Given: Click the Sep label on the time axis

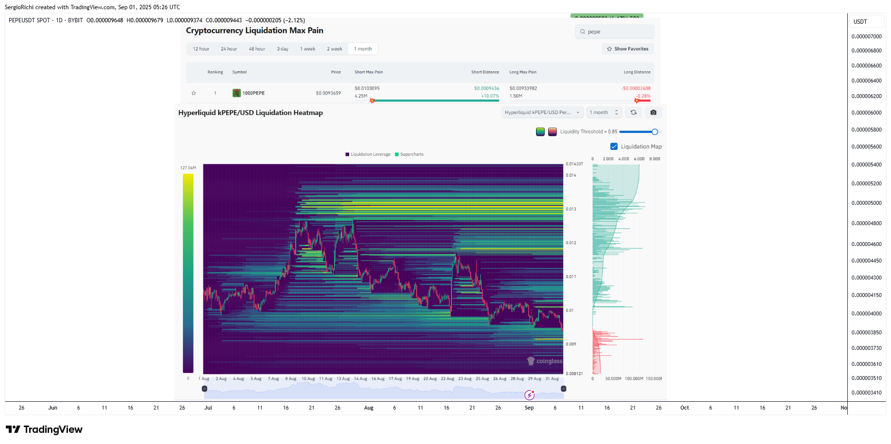Looking at the screenshot, I should pyautogui.click(x=529, y=408).
